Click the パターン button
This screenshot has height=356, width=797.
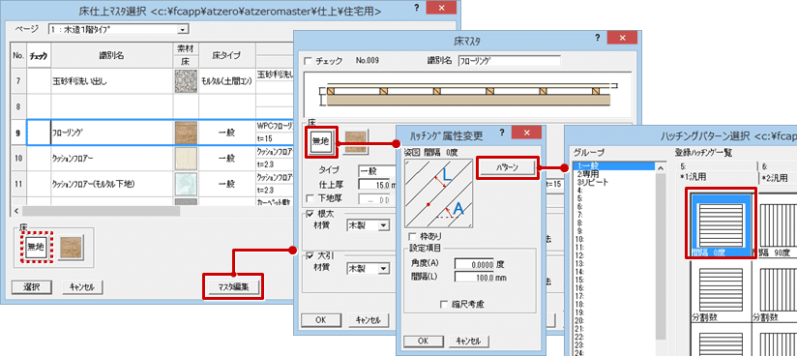click(506, 167)
